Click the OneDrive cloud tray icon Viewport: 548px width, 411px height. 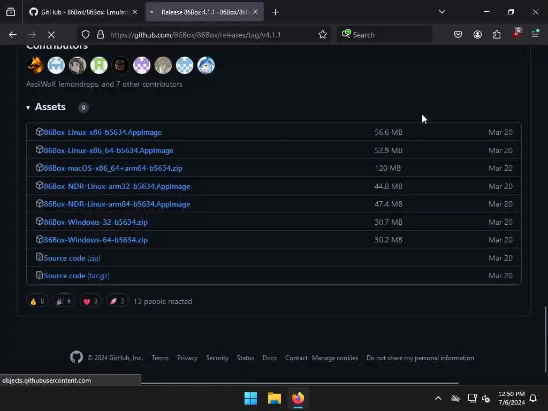(x=455, y=398)
